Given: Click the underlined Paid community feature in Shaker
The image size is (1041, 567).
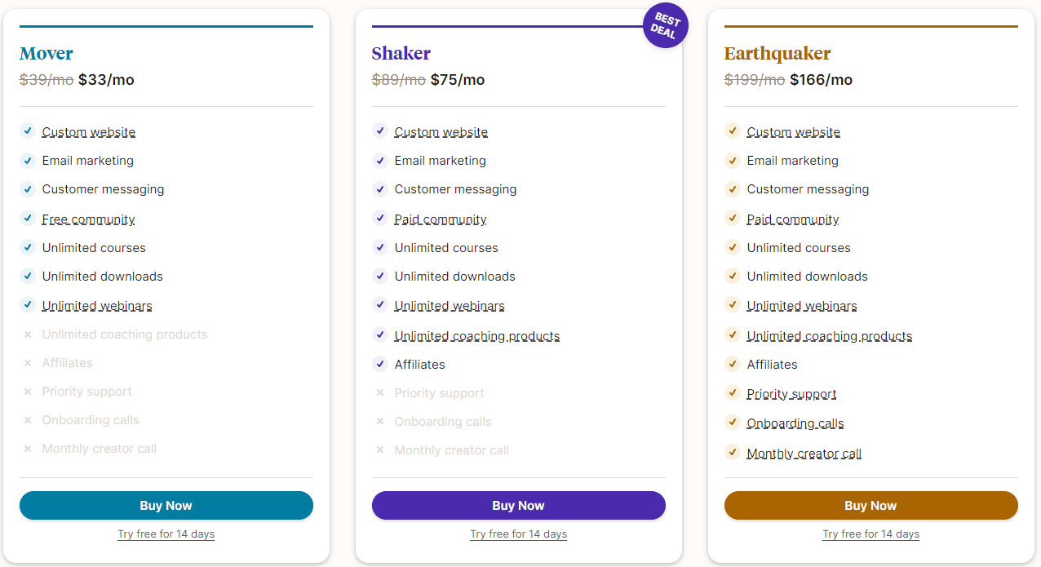Looking at the screenshot, I should tap(441, 219).
